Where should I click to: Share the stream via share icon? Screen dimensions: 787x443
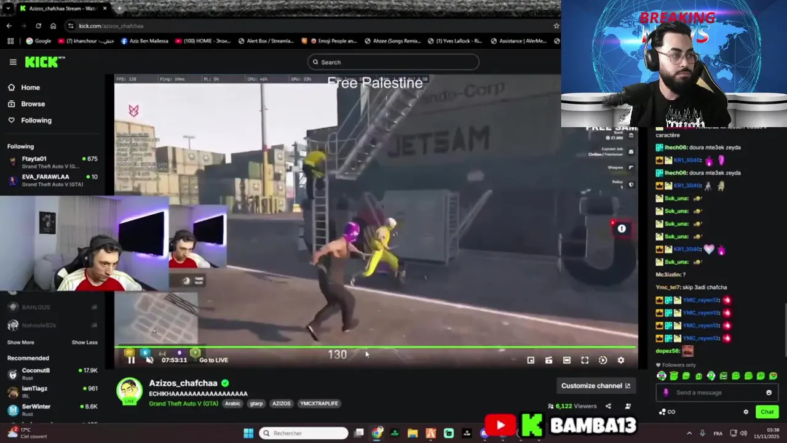[x=608, y=406]
